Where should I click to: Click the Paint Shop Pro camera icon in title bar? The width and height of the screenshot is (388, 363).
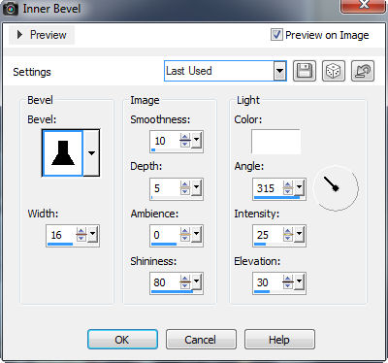[x=10, y=9]
